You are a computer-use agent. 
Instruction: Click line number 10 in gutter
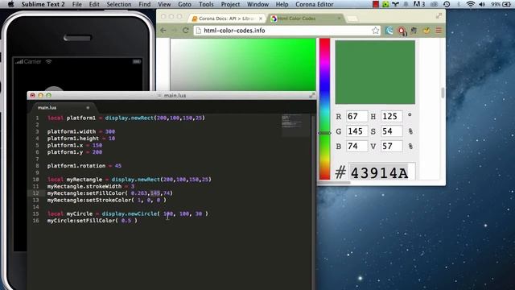[x=35, y=180]
